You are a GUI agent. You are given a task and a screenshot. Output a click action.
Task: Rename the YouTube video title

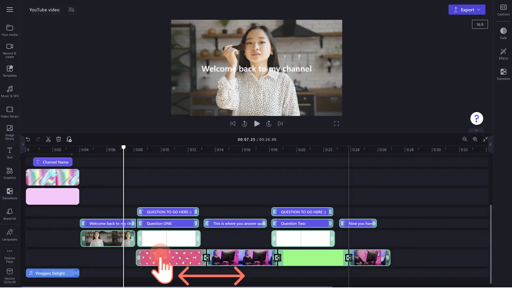pos(44,10)
